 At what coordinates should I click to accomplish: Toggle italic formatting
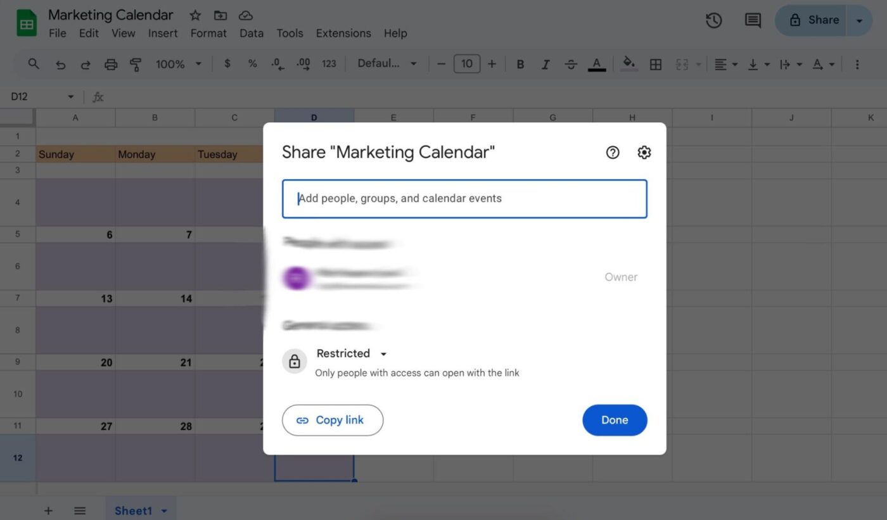pos(545,64)
